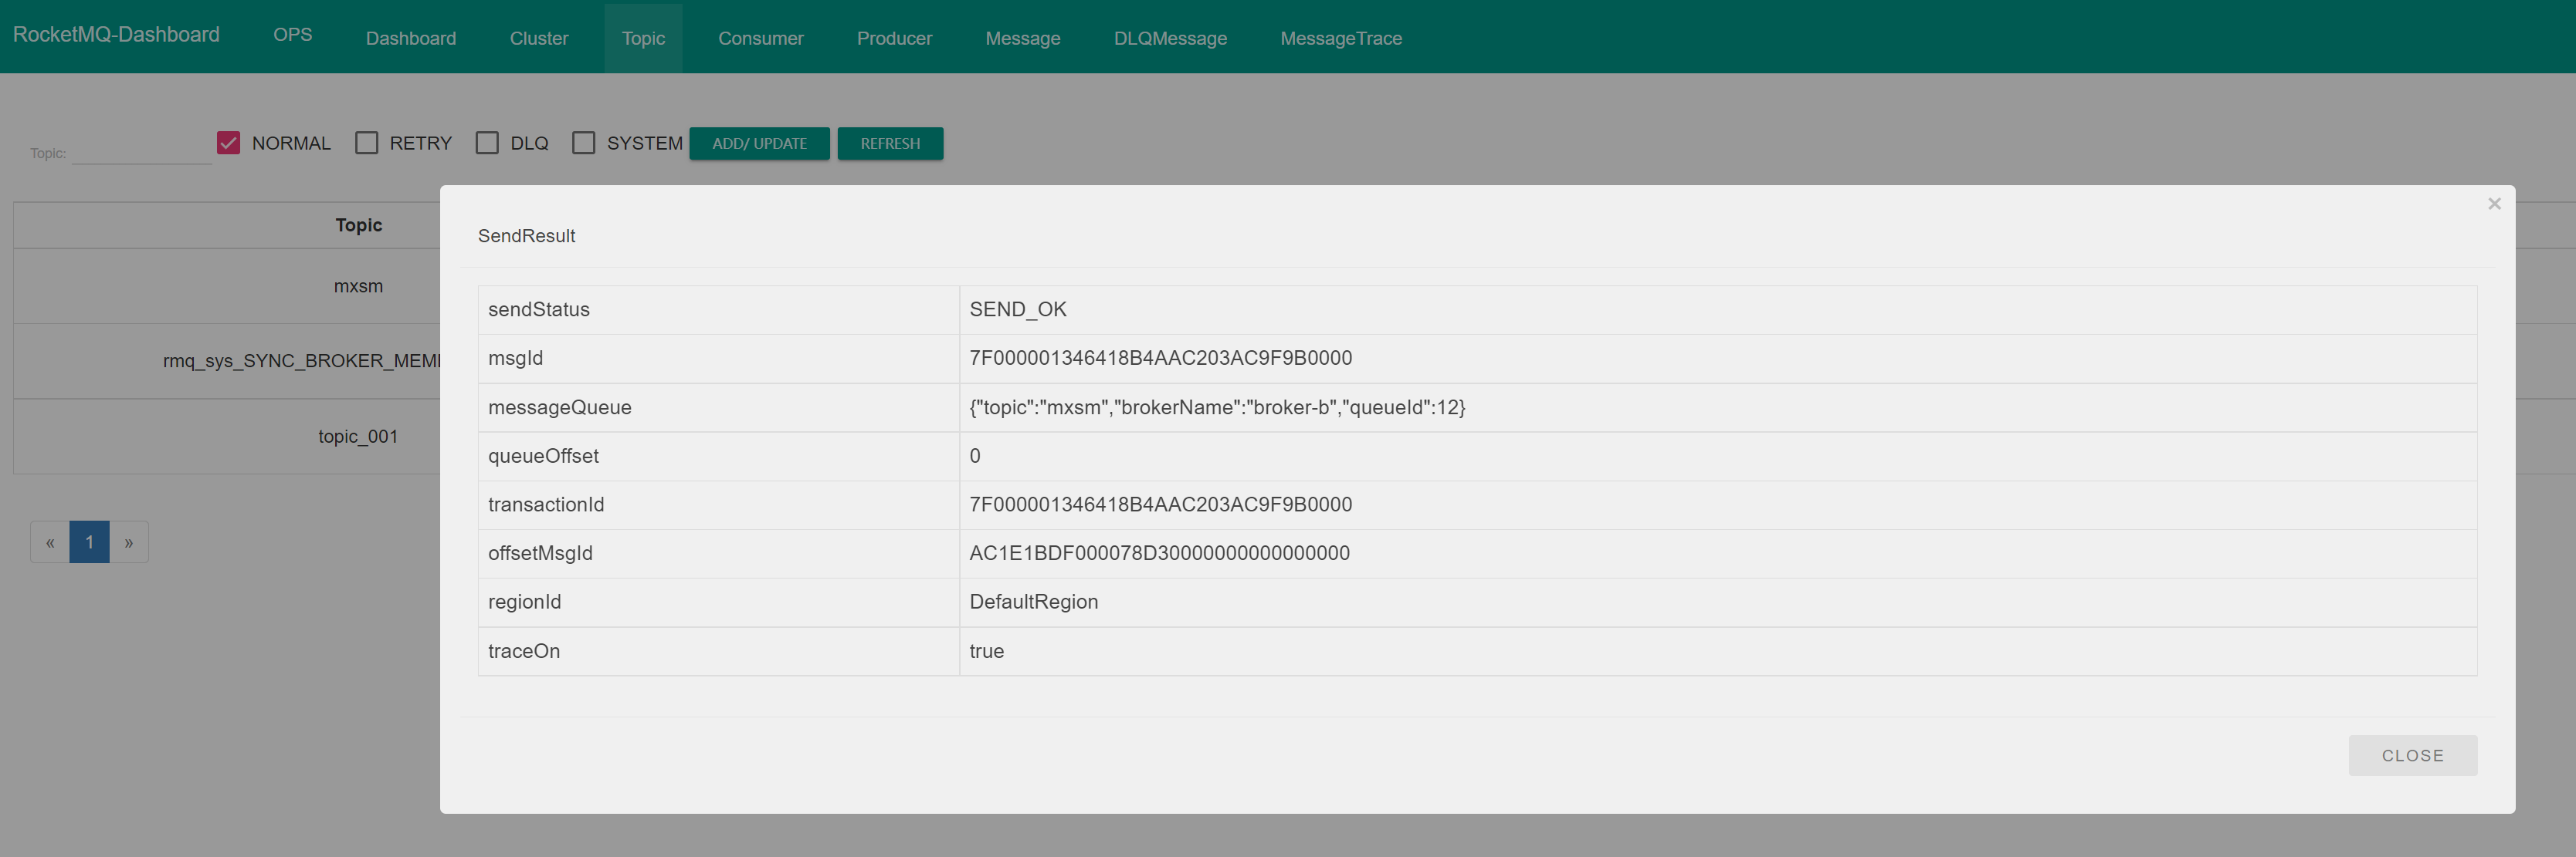Screen dimensions: 2576x857
Task: Tick the DLQ filter checkbox
Action: coord(487,143)
